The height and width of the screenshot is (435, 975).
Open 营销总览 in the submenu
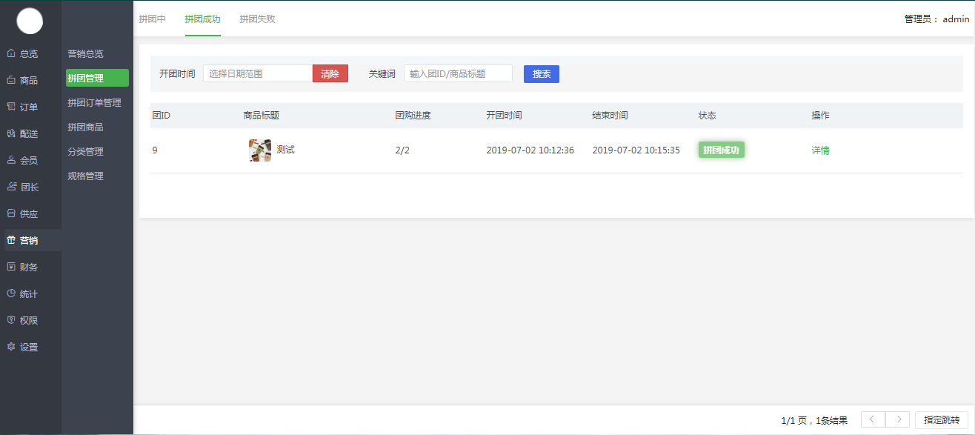coord(86,54)
